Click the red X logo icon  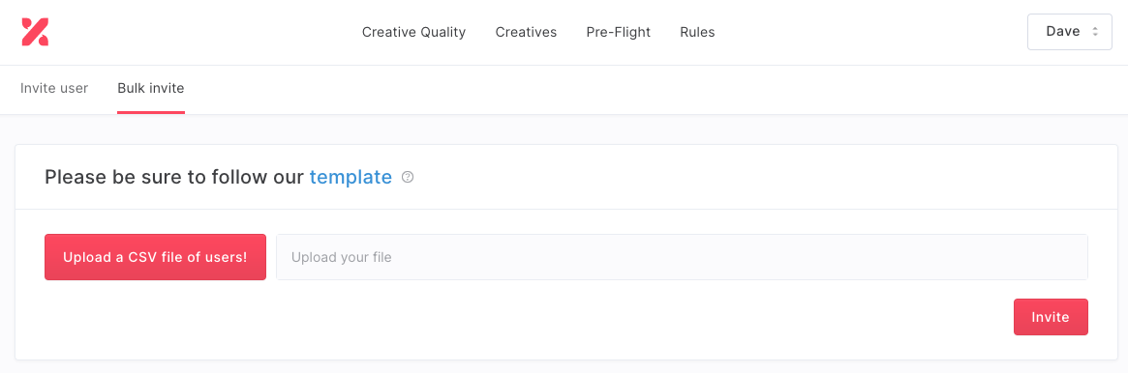coord(35,32)
